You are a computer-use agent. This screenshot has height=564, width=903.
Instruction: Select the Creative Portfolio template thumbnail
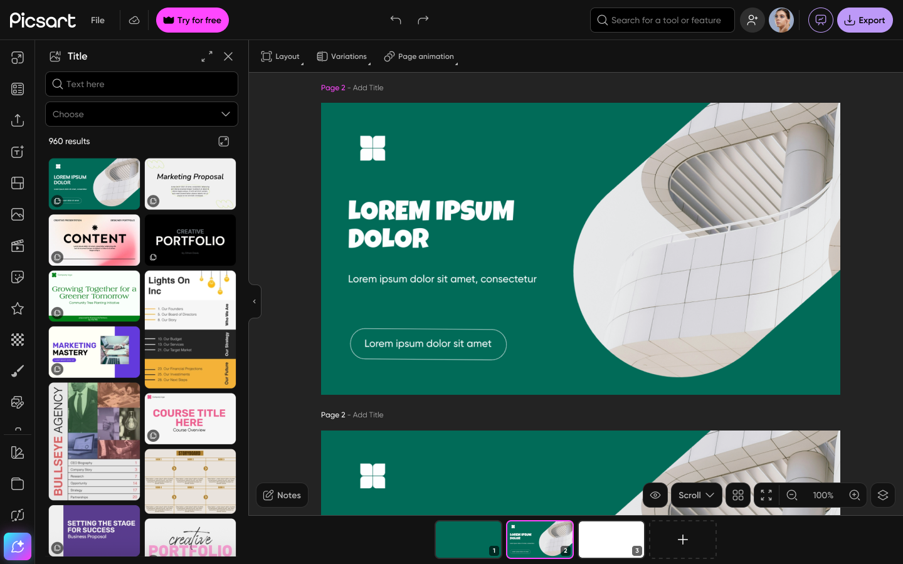[x=190, y=240]
